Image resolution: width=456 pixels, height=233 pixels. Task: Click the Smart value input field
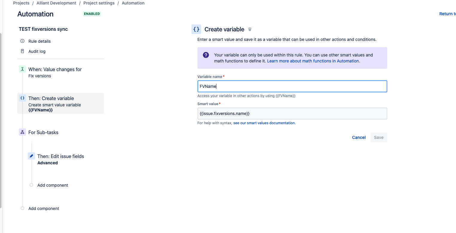tap(292, 114)
